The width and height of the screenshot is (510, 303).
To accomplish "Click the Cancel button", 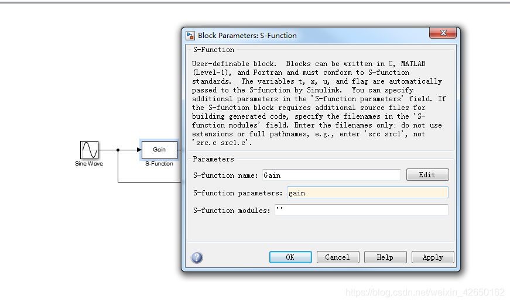I will pyautogui.click(x=337, y=257).
